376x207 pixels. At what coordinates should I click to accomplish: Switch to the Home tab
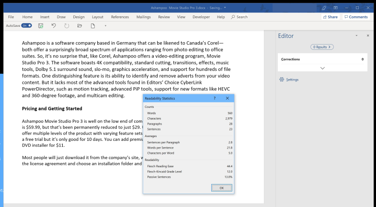(27, 17)
